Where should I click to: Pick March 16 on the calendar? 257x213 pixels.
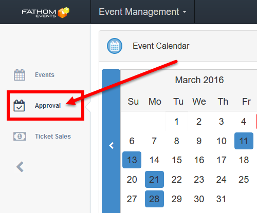coord(199,160)
